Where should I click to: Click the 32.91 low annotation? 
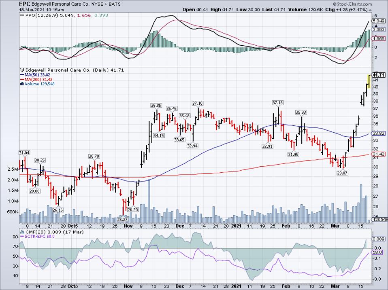[267, 146]
